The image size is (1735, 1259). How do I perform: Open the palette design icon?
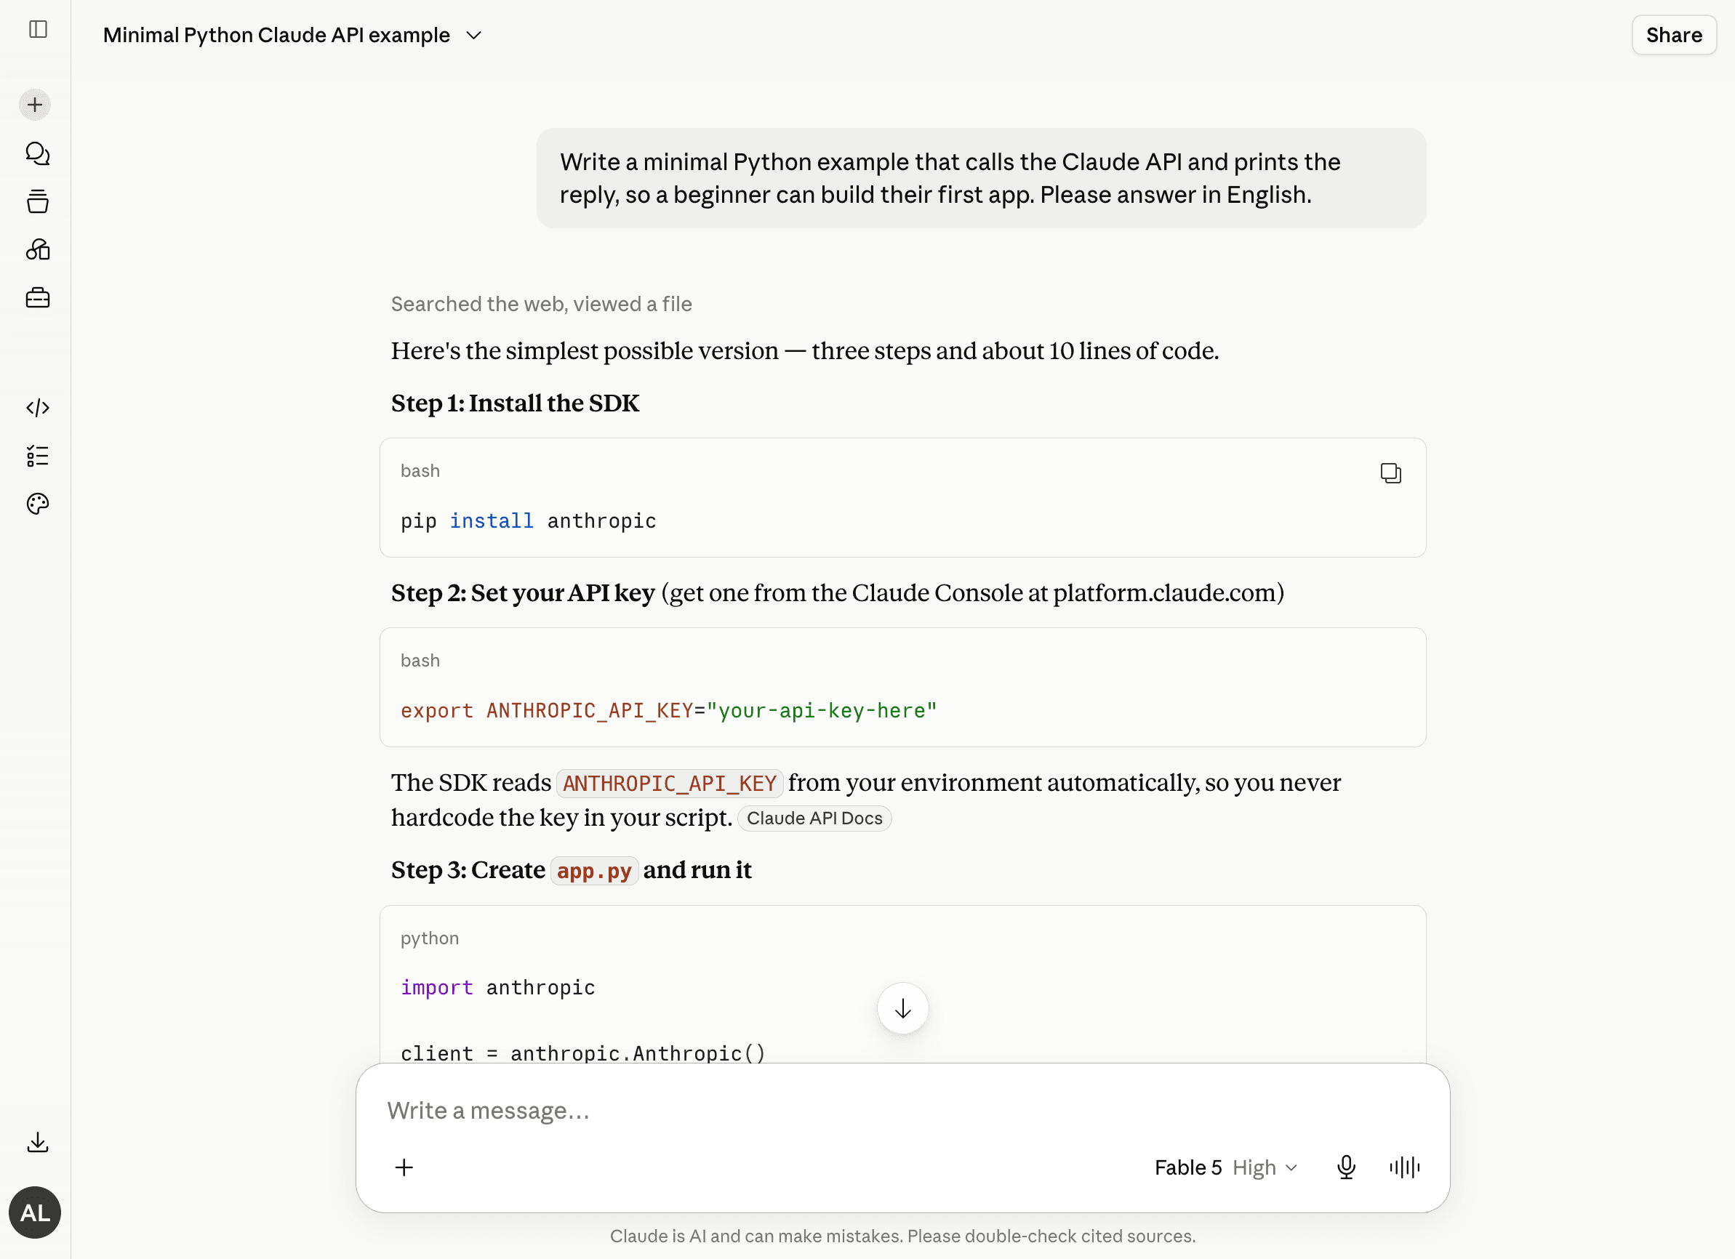pyautogui.click(x=38, y=503)
